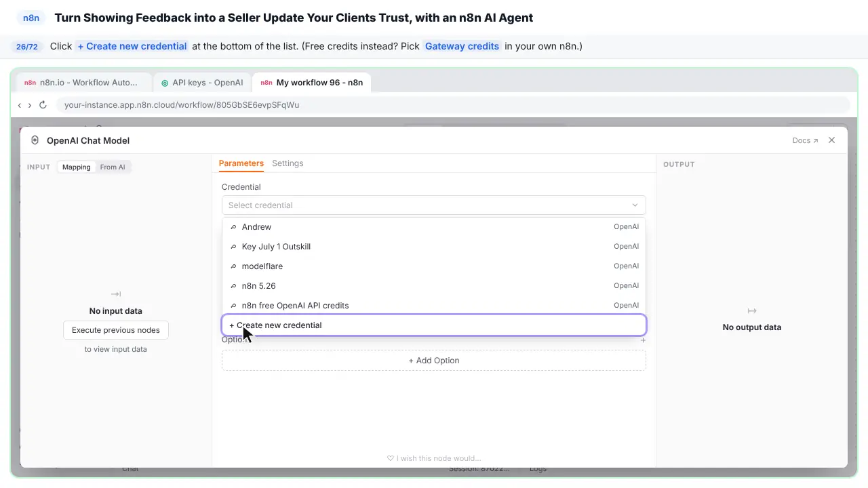
Task: Click the No input data message
Action: click(116, 311)
